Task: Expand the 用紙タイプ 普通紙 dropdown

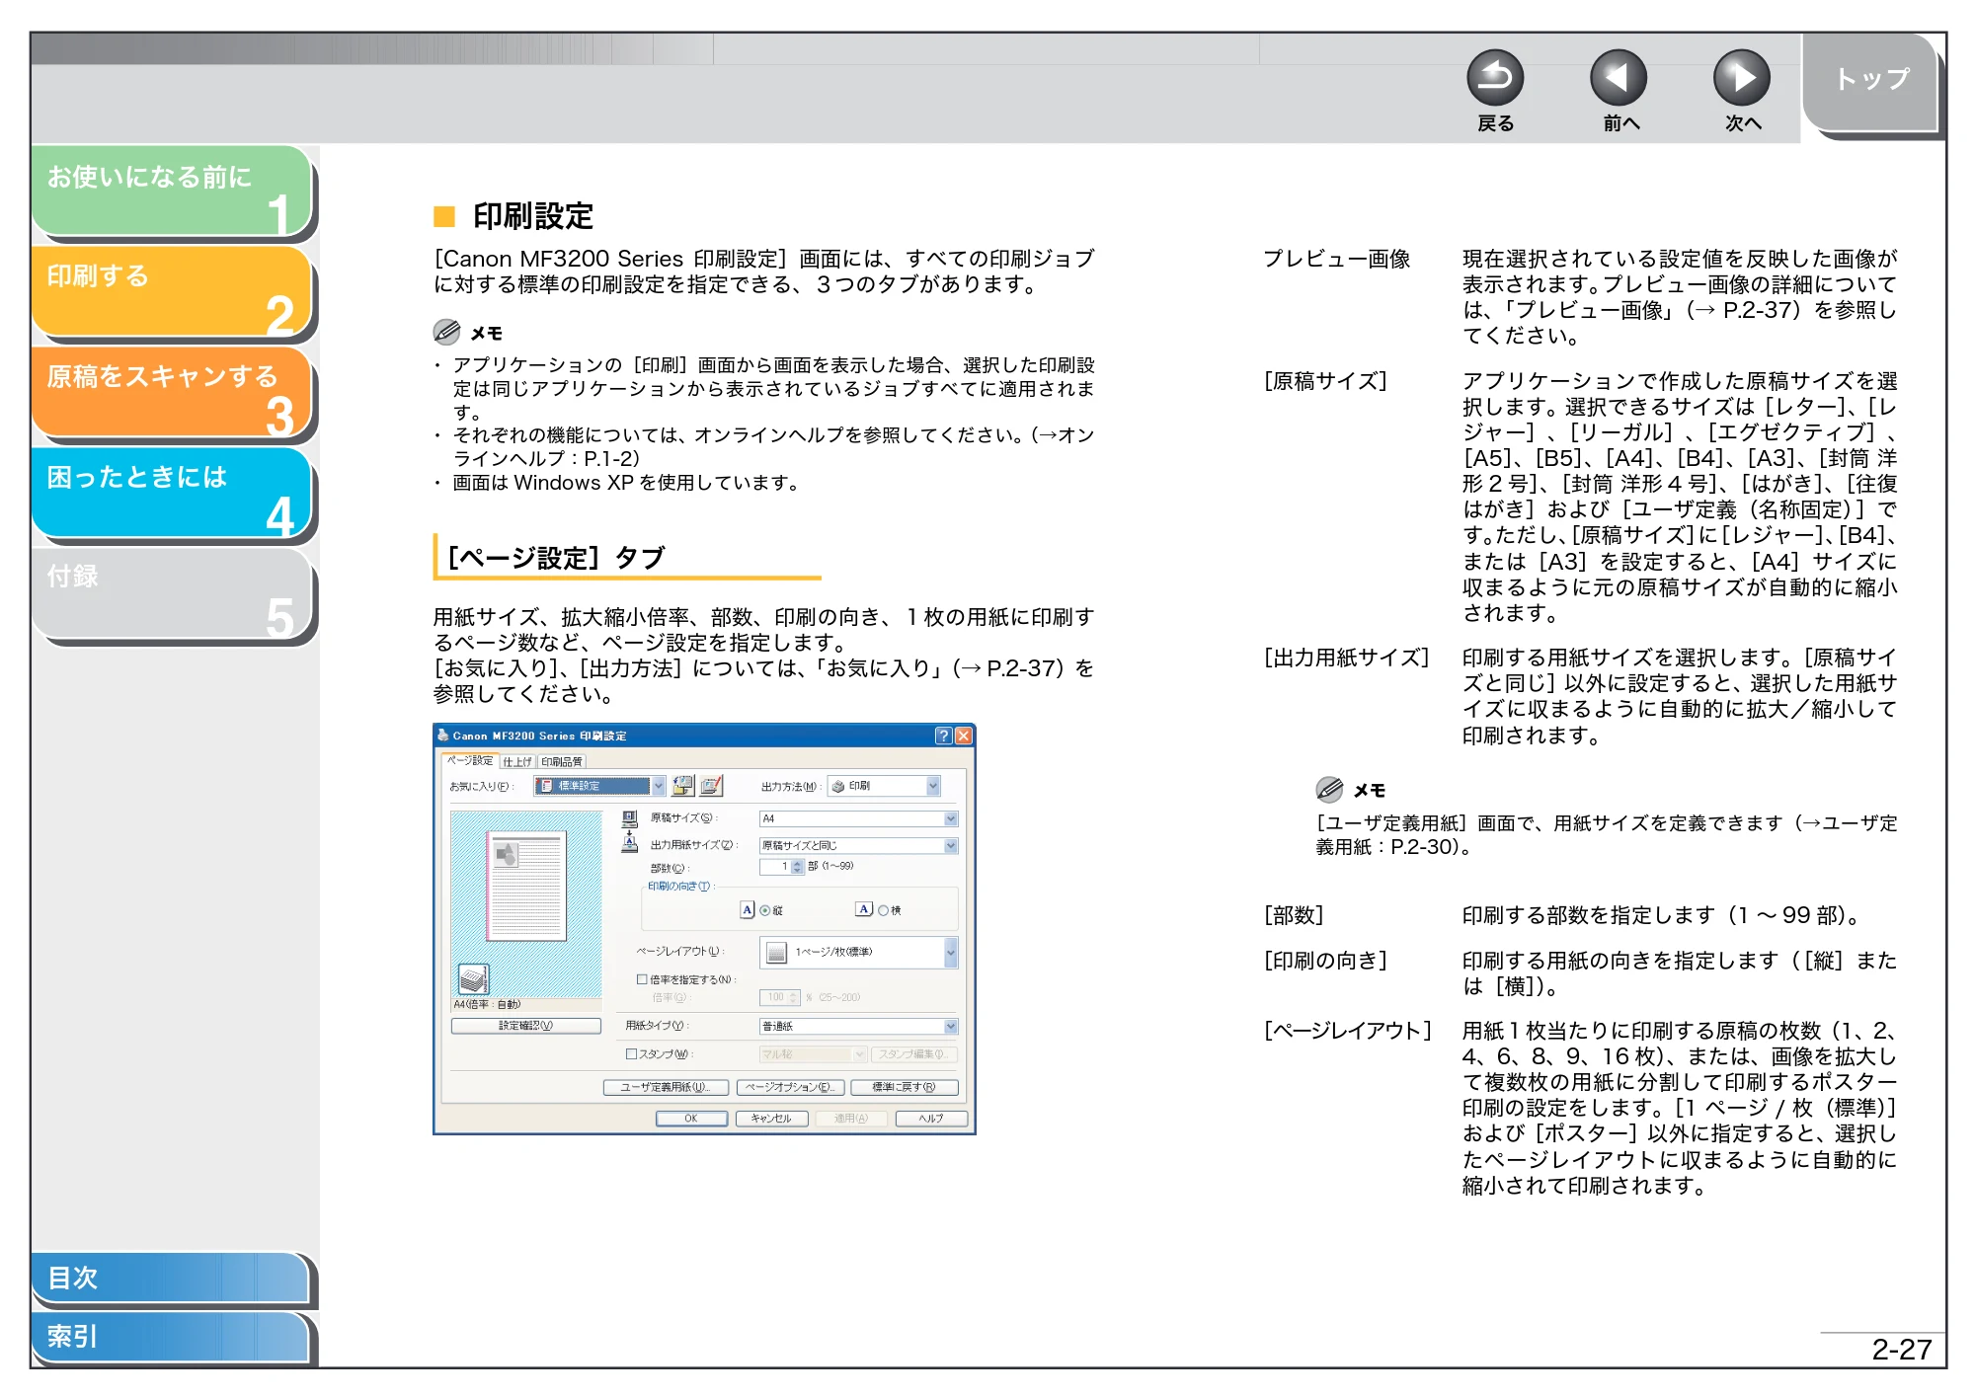Action: point(951,1026)
